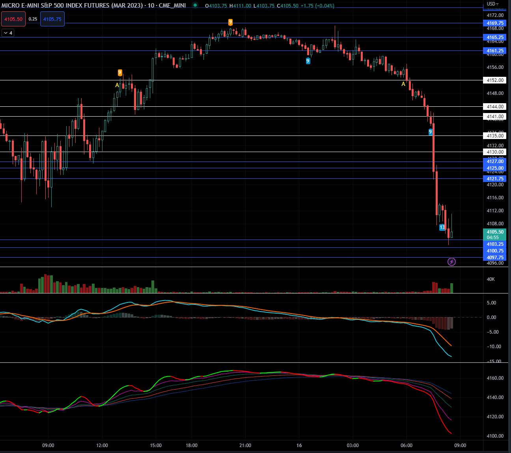
Task: Click the blue 13 countdown marker
Action: click(442, 227)
